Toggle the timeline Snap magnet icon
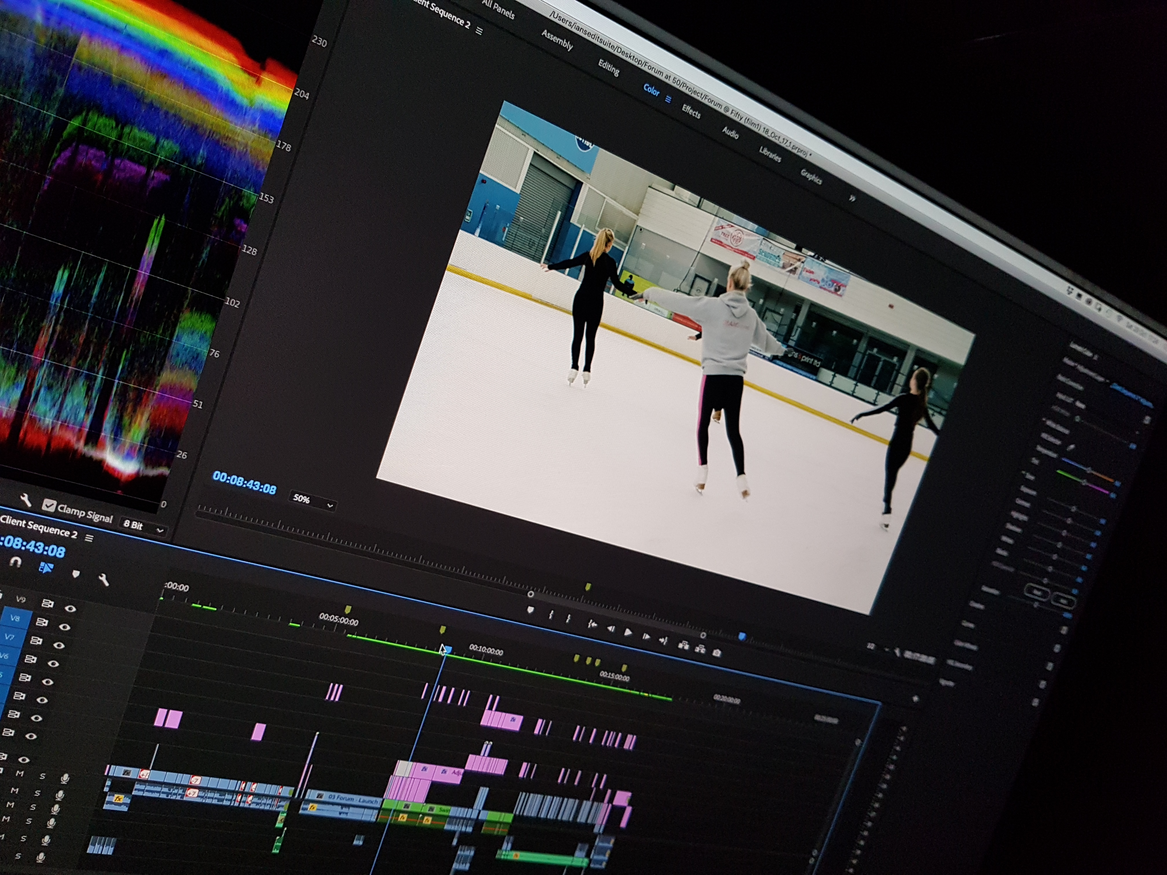Screen dimensions: 1167x875 pos(15,562)
